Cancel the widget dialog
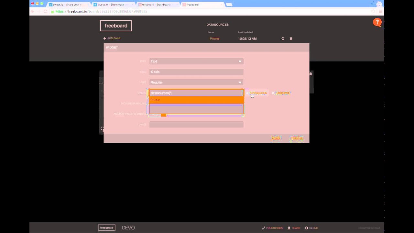The image size is (414, 233). click(296, 138)
